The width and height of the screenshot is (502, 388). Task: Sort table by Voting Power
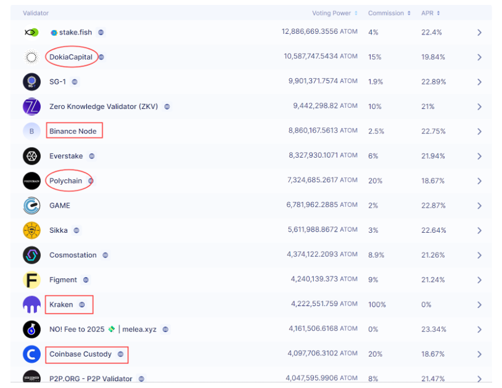click(x=334, y=13)
